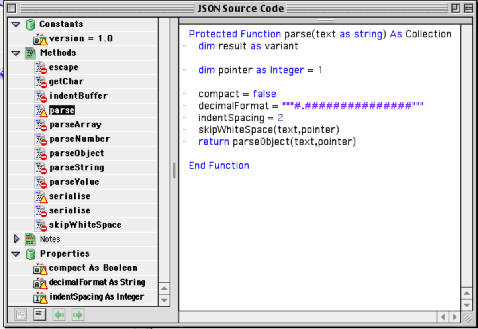478x329 pixels.
Task: Click serialise icon with yellow warning triangle
Action: [x=41, y=196]
